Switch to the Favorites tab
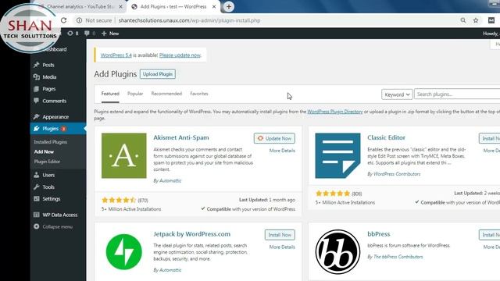 point(199,94)
